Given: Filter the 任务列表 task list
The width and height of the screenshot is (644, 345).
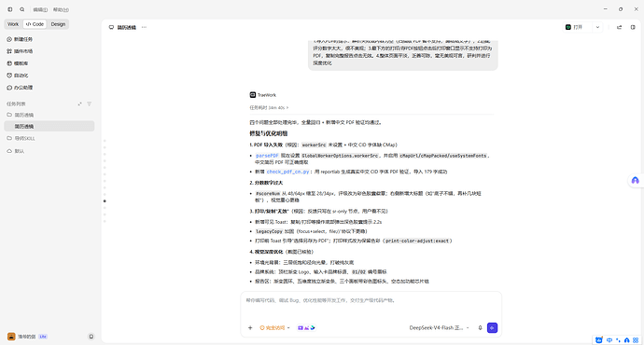Looking at the screenshot, I should click(89, 103).
